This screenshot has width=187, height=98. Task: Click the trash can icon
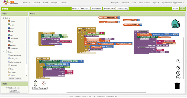pyautogui.click(x=177, y=86)
